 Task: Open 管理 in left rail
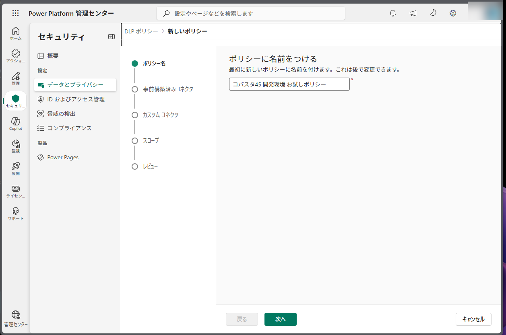16,79
